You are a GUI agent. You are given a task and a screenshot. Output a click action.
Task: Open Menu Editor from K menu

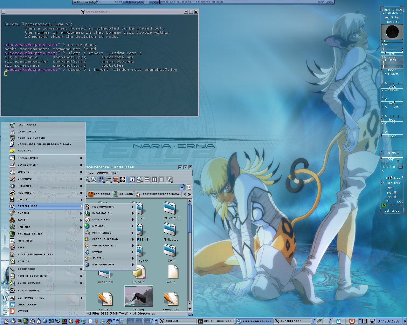[46, 125]
